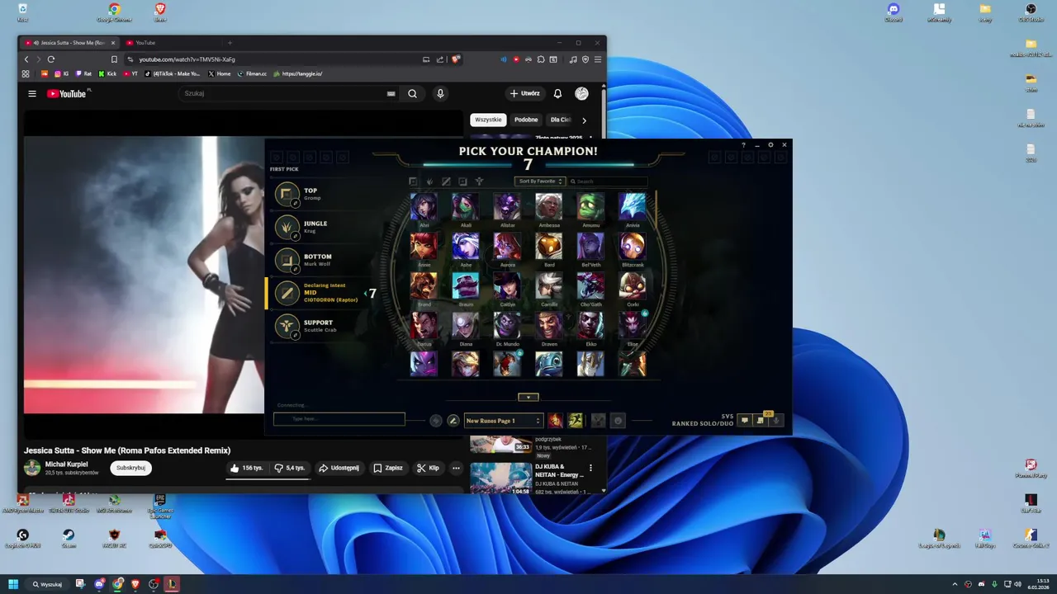Screen dimensions: 1057x594
Task: Show more chips with right chevron
Action: [585, 120]
